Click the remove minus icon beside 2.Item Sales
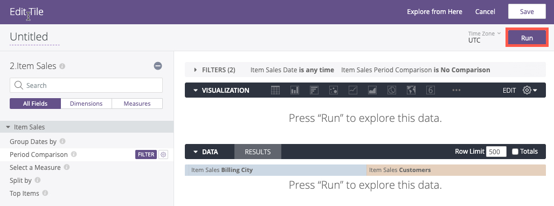554x206 pixels. click(158, 66)
